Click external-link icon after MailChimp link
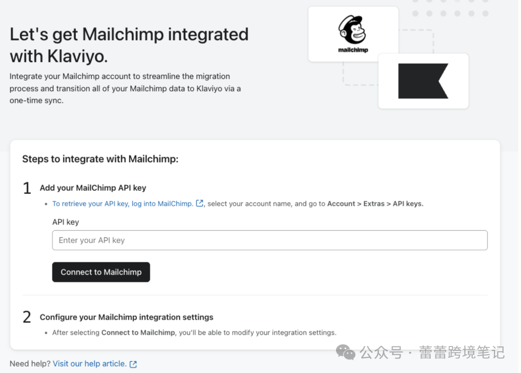This screenshot has width=521, height=373. [199, 203]
